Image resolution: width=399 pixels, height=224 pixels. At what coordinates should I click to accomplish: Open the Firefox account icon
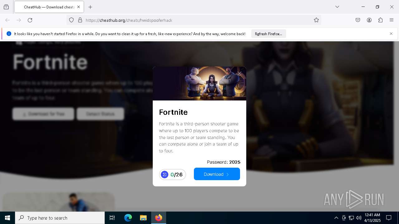point(369,20)
